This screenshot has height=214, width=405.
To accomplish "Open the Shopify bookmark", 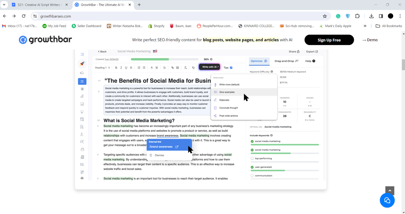I will point(156,26).
